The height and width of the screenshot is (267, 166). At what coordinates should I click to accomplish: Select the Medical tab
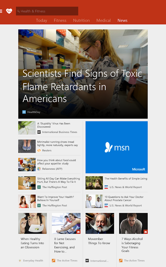(x=103, y=20)
